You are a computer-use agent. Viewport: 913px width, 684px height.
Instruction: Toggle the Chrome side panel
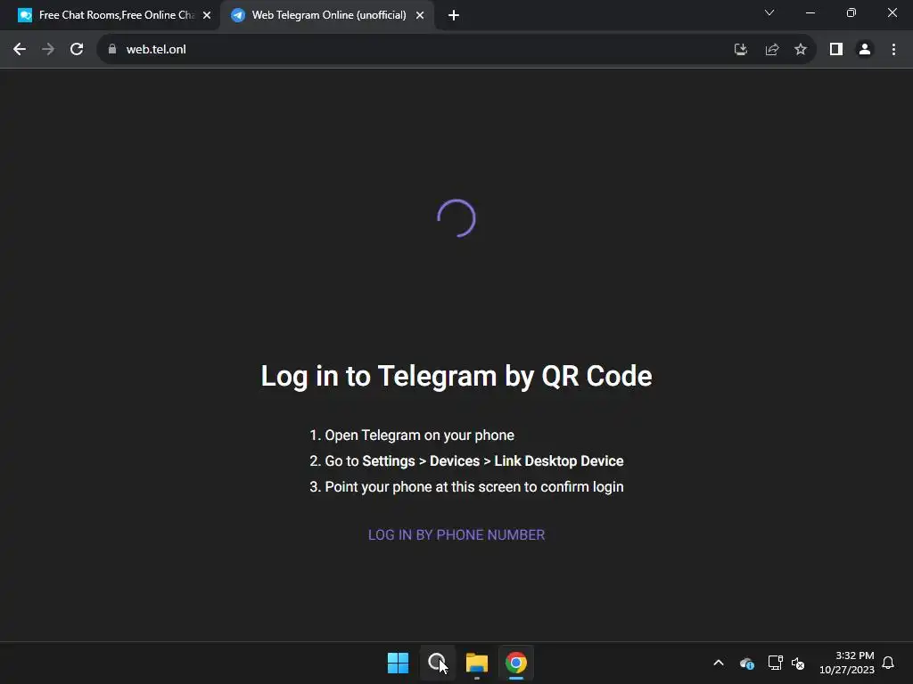point(836,50)
